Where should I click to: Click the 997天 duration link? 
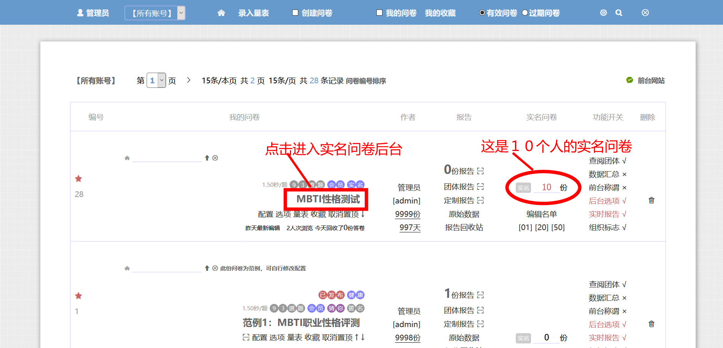[410, 227]
